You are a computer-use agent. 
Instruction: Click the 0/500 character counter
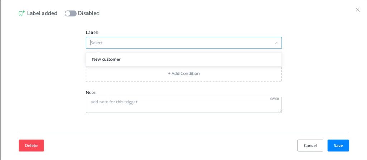tap(275, 99)
